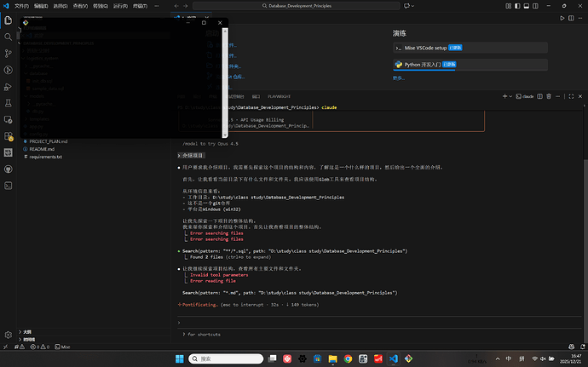Switch to the PLAYWRIGHT panel tab
The image size is (588, 367).
[279, 96]
